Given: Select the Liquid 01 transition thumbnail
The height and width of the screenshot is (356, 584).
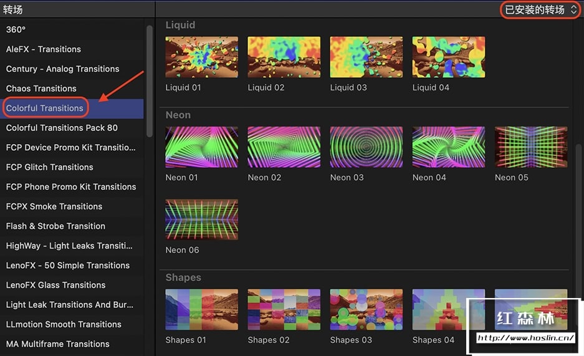Looking at the screenshot, I should (201, 57).
